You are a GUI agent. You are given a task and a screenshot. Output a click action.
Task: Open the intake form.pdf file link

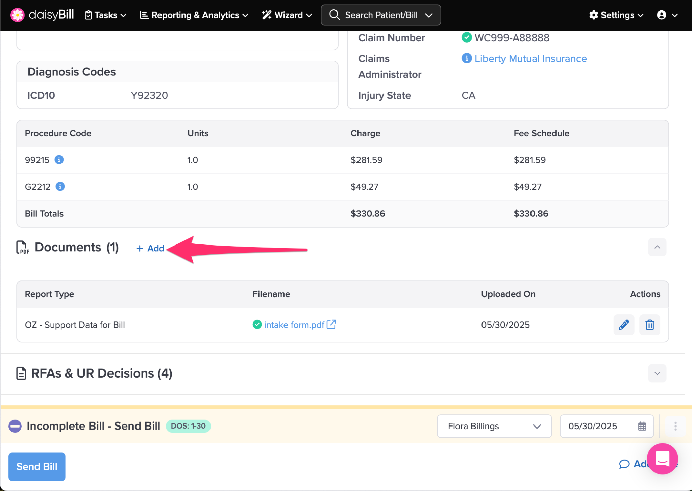coord(294,325)
